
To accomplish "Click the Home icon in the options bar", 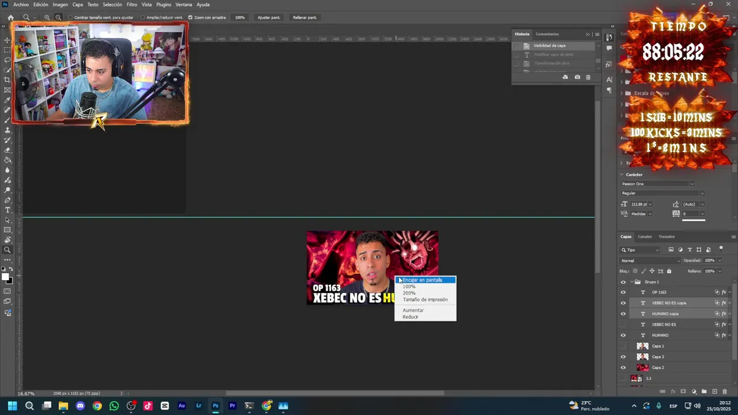I will point(10,17).
